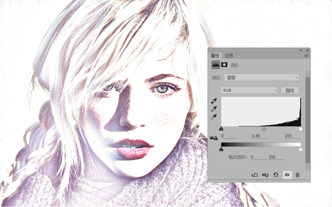Select the gray point eyedropper
The height and width of the screenshot is (207, 332).
click(x=214, y=109)
